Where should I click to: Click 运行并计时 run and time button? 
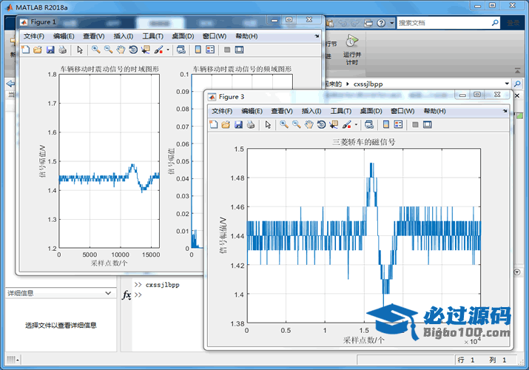352,50
